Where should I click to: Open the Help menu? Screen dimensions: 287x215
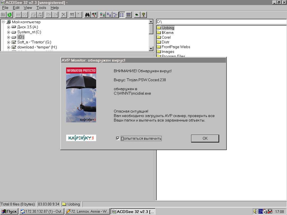55,8
